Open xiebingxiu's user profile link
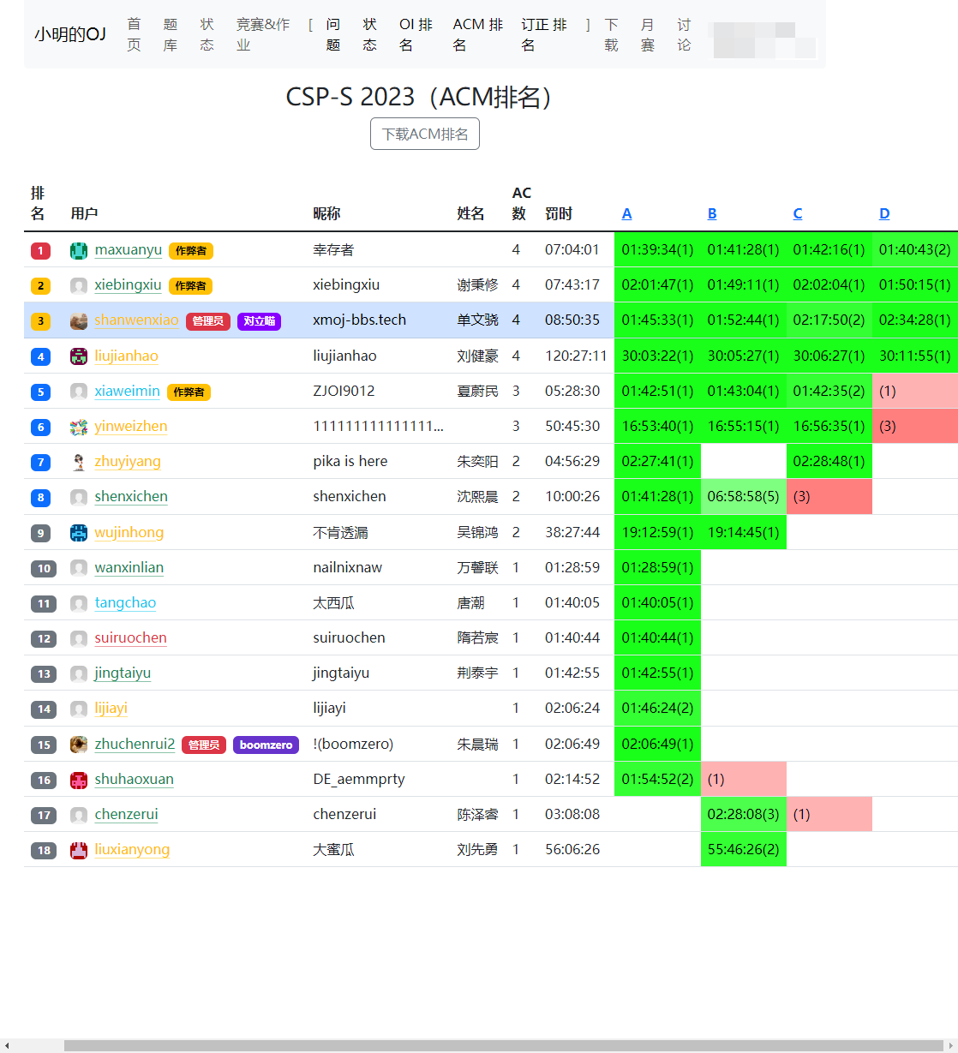958x1053 pixels. [128, 285]
